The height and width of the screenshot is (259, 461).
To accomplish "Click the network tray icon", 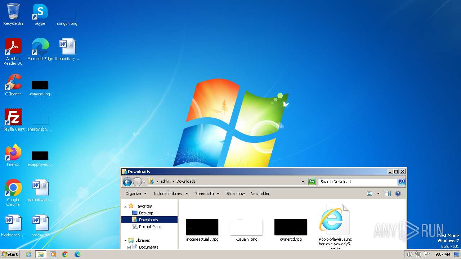I will coord(418,254).
